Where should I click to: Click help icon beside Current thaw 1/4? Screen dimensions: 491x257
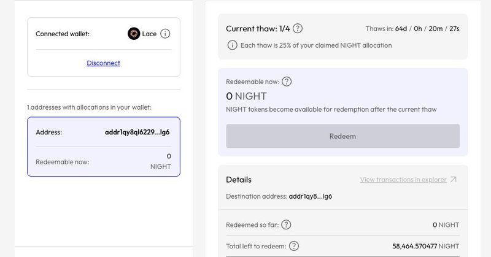click(x=298, y=29)
